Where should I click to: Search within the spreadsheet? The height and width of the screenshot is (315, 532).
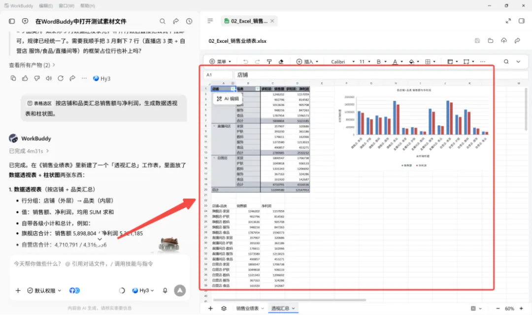point(506,62)
